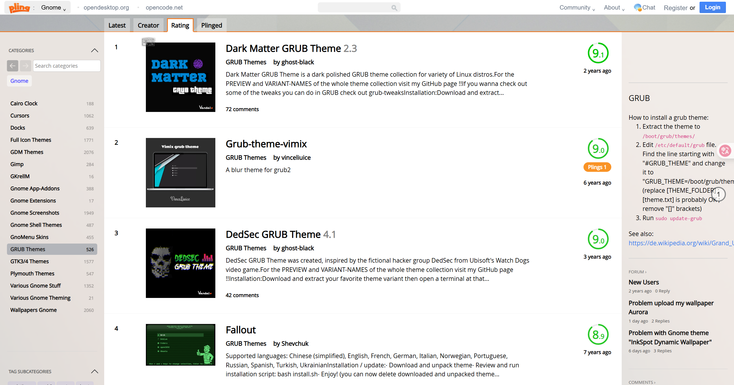
Task: Open the DedSec GRUB Theme thumbnail
Action: (x=180, y=263)
